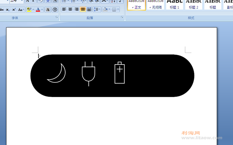Apply distributed alignment to paragraph
This screenshot has height=145, width=233.
pyautogui.click(x=89, y=9)
